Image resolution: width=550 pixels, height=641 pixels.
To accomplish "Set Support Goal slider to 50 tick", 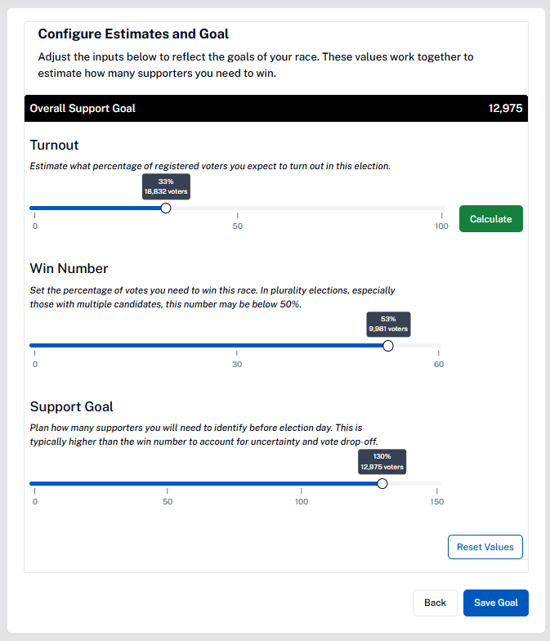I will [168, 484].
